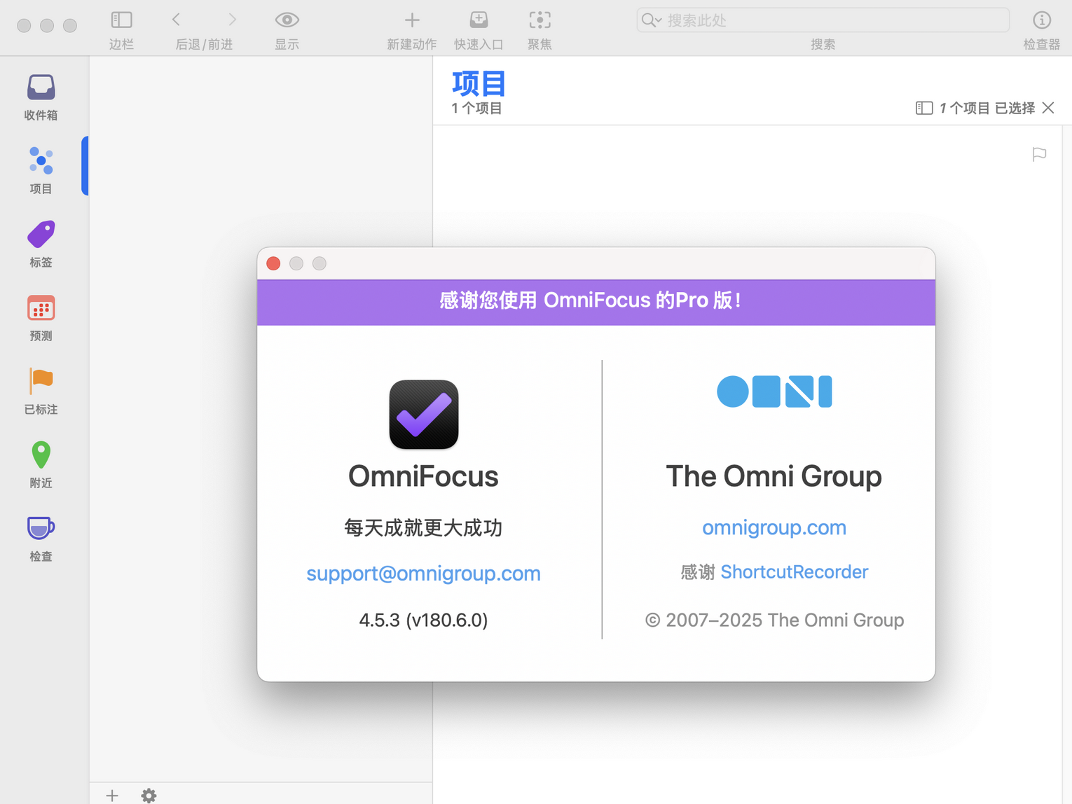Add item with plus button at sidebar bottom
1072x804 pixels.
point(112,795)
